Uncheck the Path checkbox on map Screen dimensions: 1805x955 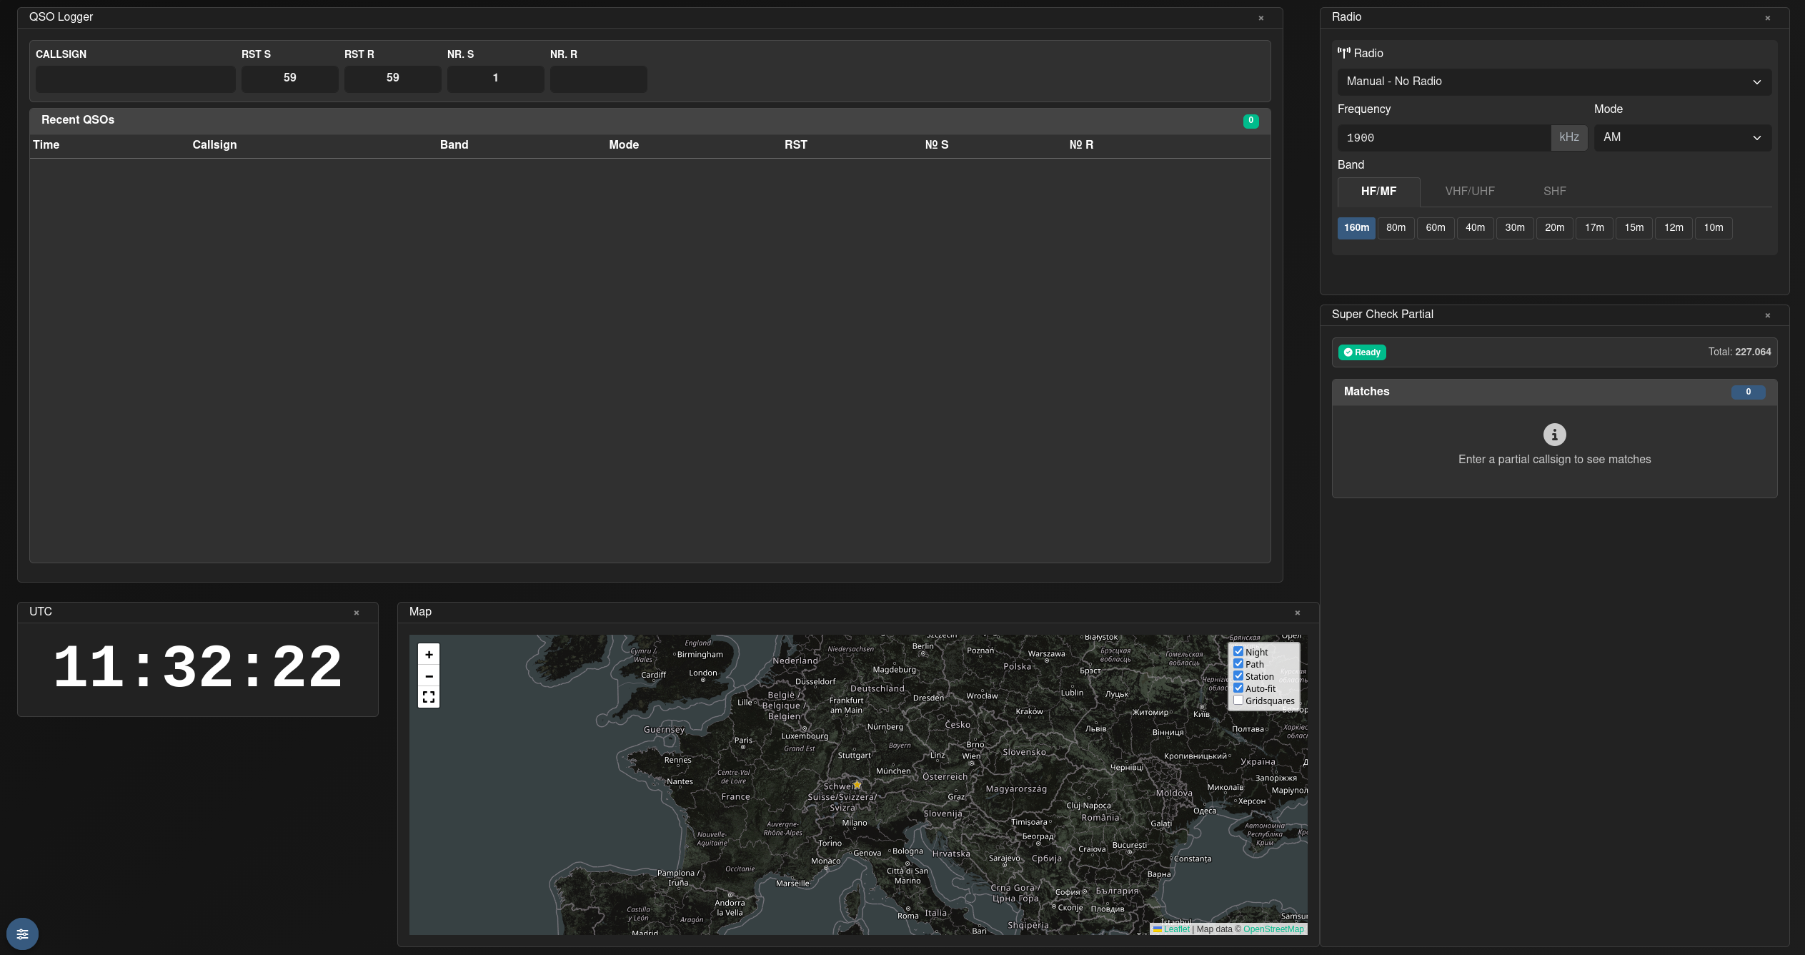click(x=1238, y=663)
